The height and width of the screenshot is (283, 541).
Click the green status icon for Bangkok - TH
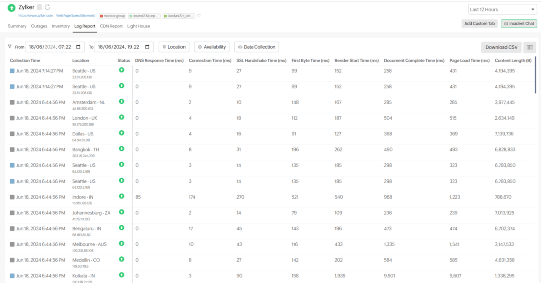(122, 149)
